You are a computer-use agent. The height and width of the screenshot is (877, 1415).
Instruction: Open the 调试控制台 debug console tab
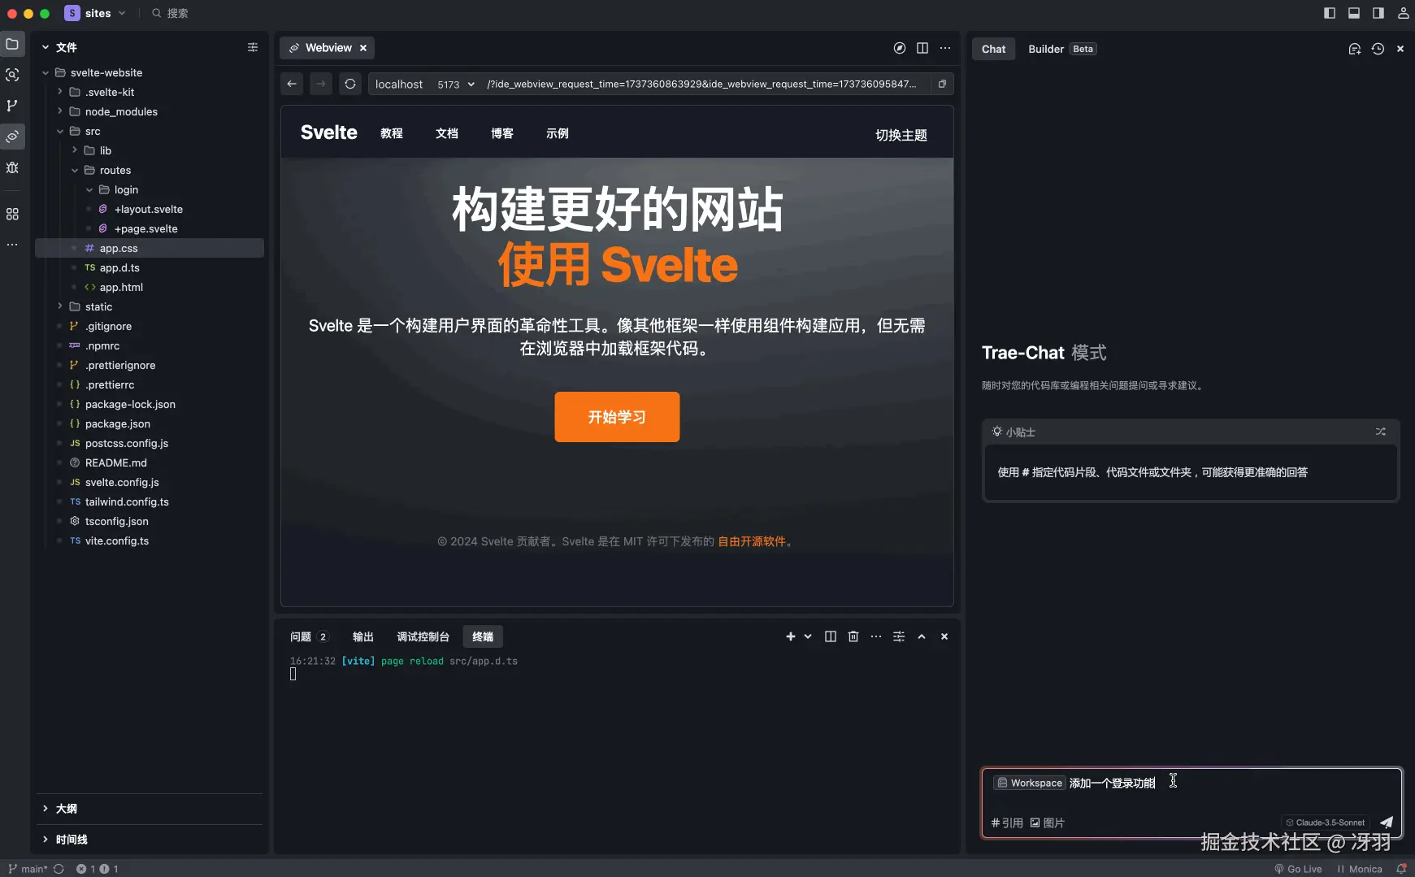tap(423, 636)
